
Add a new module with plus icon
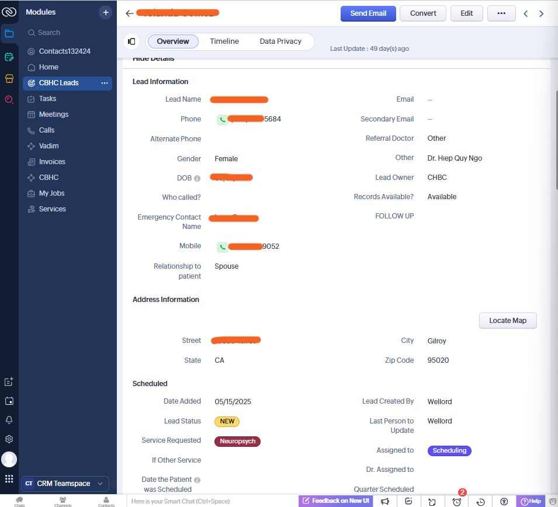click(105, 12)
